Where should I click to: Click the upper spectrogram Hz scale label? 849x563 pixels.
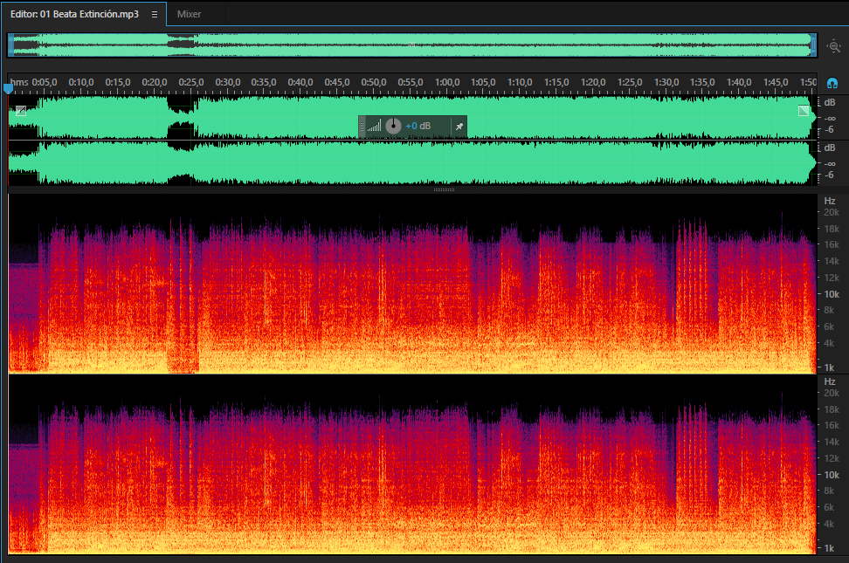pos(830,201)
